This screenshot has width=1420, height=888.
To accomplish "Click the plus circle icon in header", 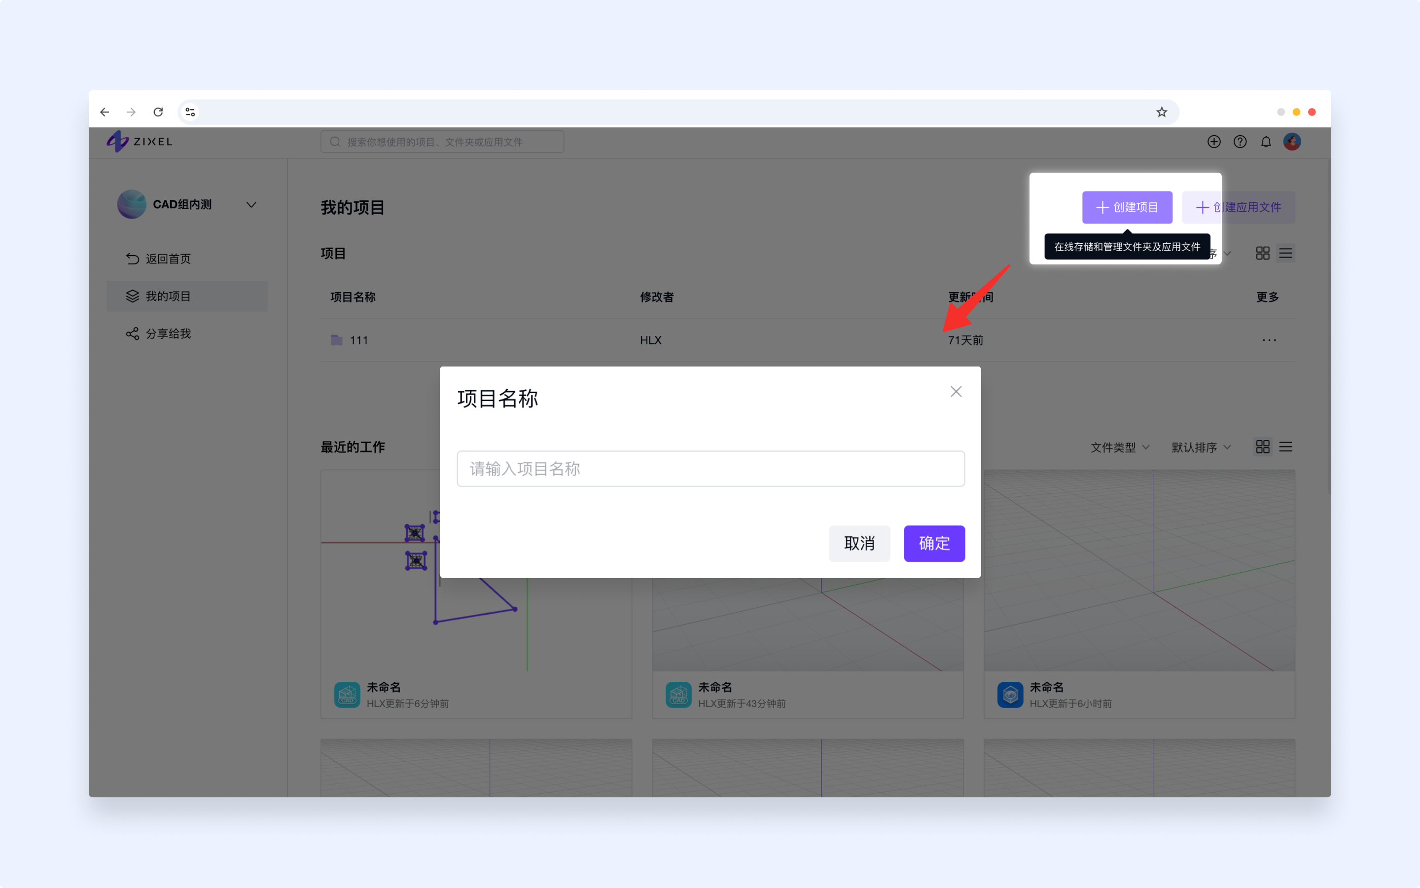I will 1214,142.
